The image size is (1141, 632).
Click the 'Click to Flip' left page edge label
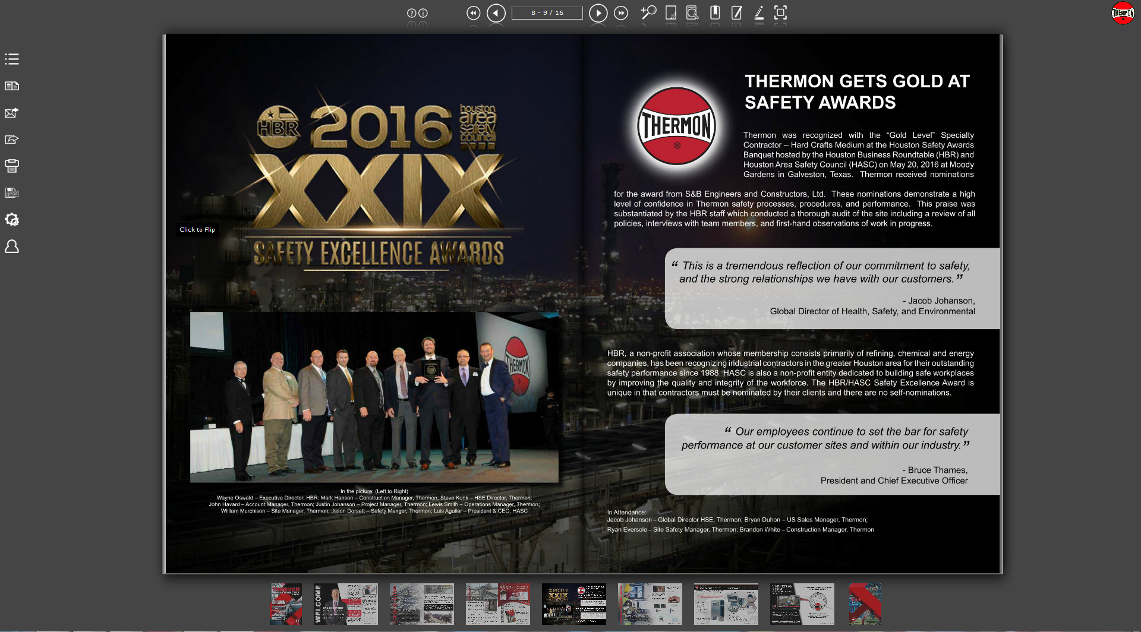point(197,230)
